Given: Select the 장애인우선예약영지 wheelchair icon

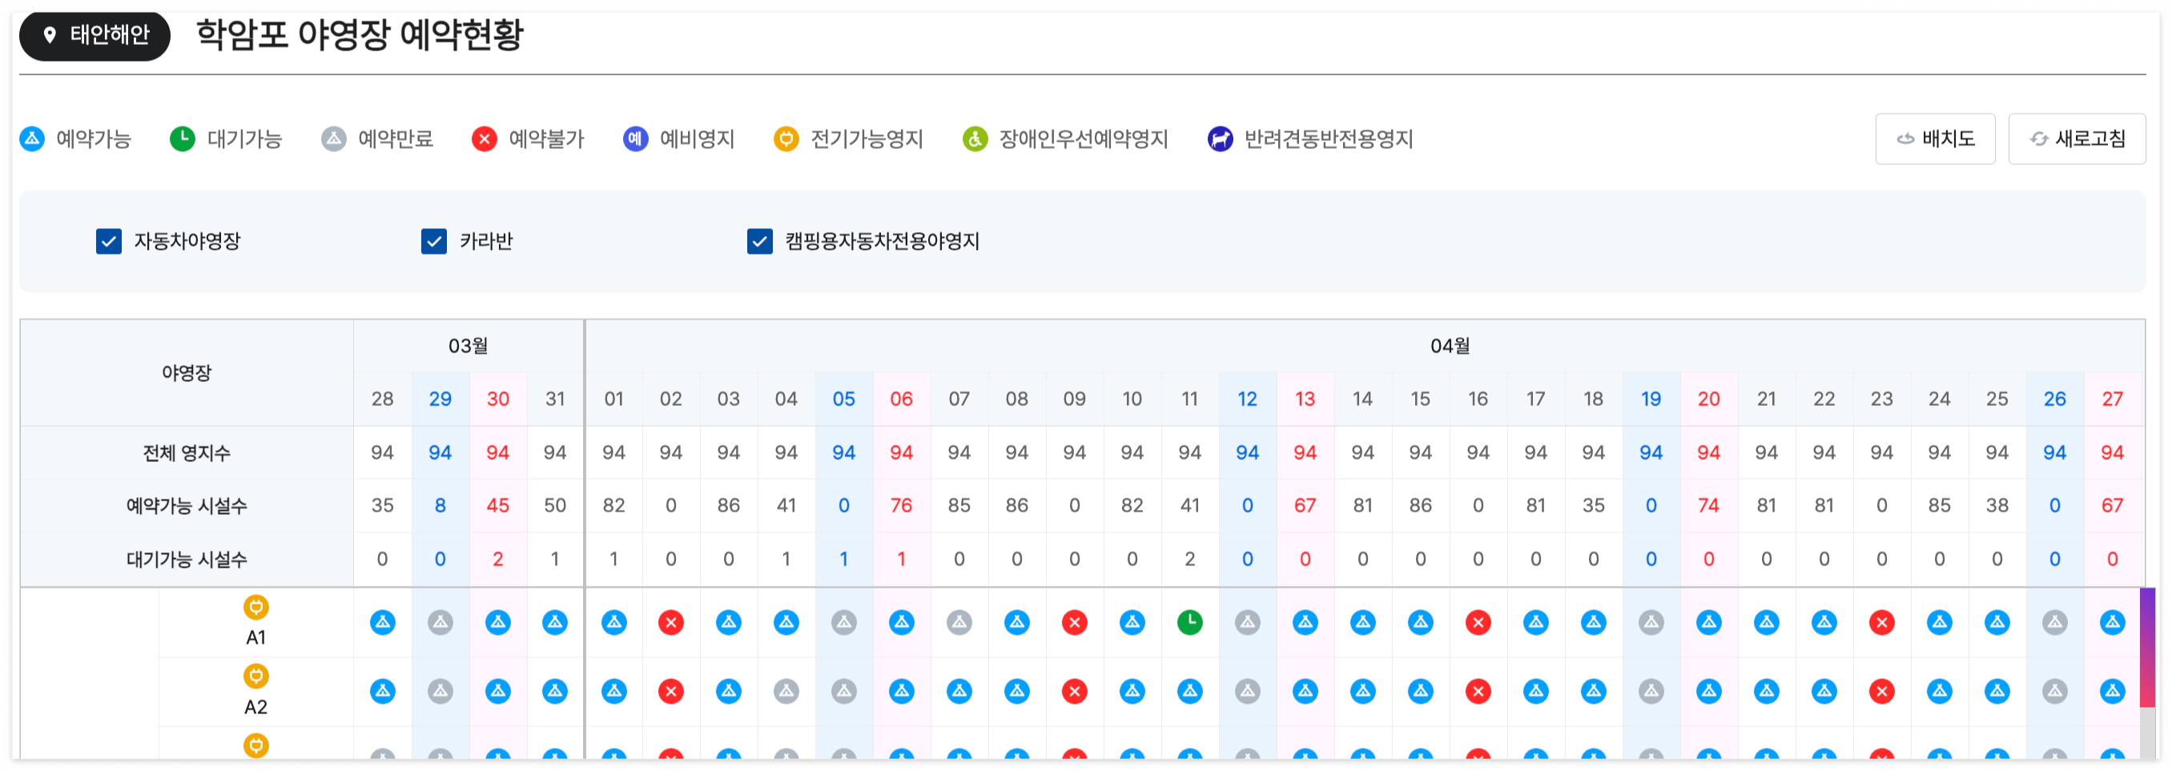Looking at the screenshot, I should (974, 139).
